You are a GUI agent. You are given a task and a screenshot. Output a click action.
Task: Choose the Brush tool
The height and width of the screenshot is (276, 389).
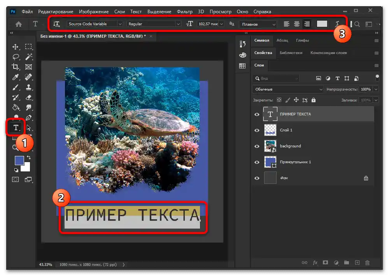click(16, 87)
